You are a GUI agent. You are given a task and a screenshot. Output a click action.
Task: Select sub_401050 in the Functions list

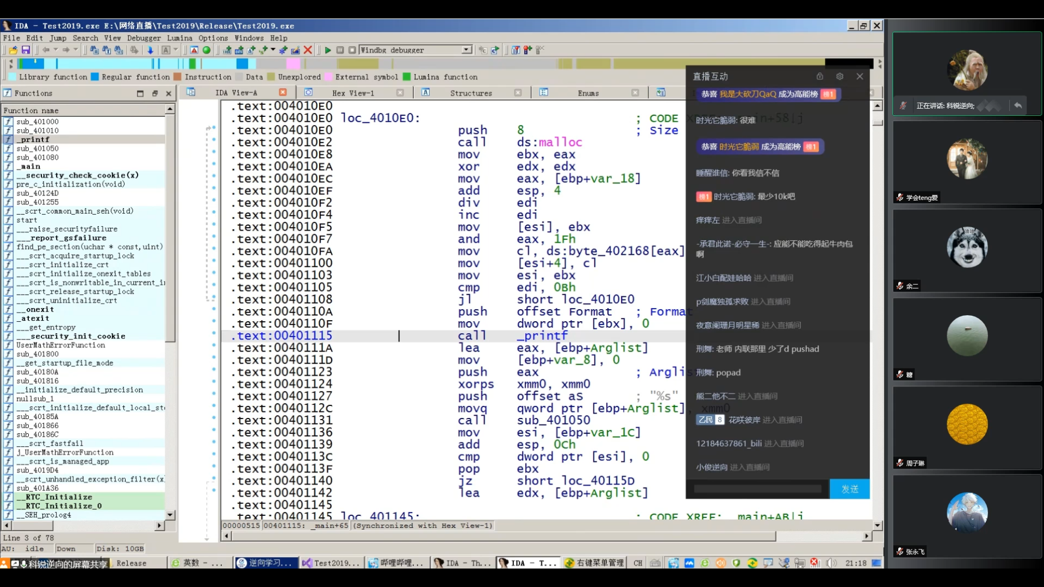point(38,148)
